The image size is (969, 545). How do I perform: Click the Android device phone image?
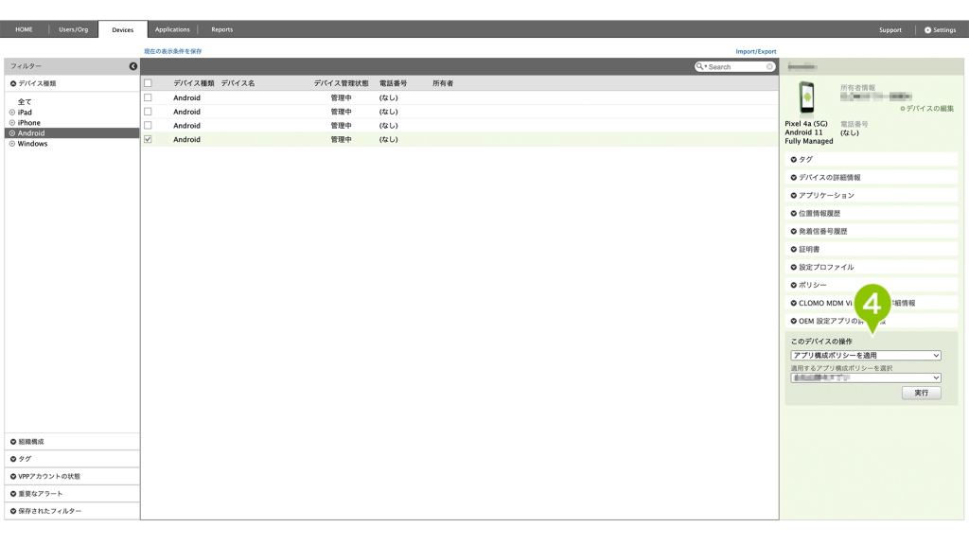pyautogui.click(x=806, y=97)
